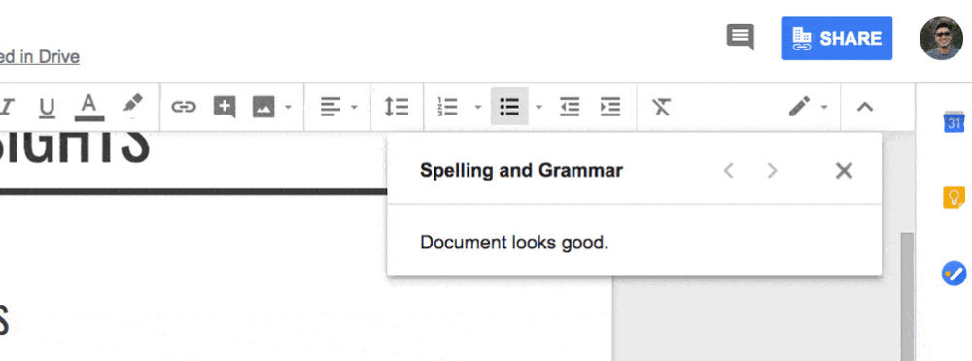Viewport: 972px width, 361px height.
Task: Add a comment from toolbar
Action: pyautogui.click(x=224, y=107)
